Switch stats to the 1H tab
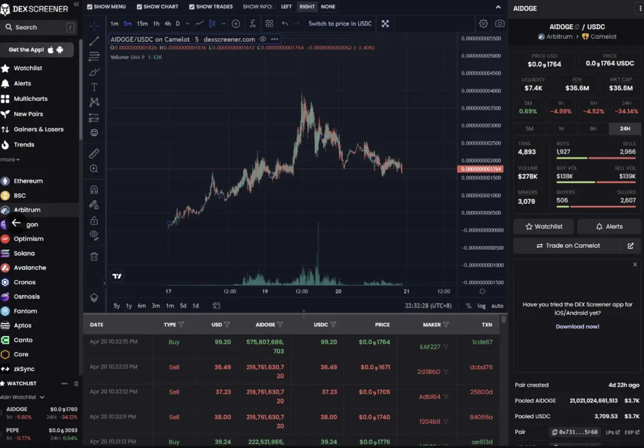Screen dimensions: 644x448 (561, 129)
